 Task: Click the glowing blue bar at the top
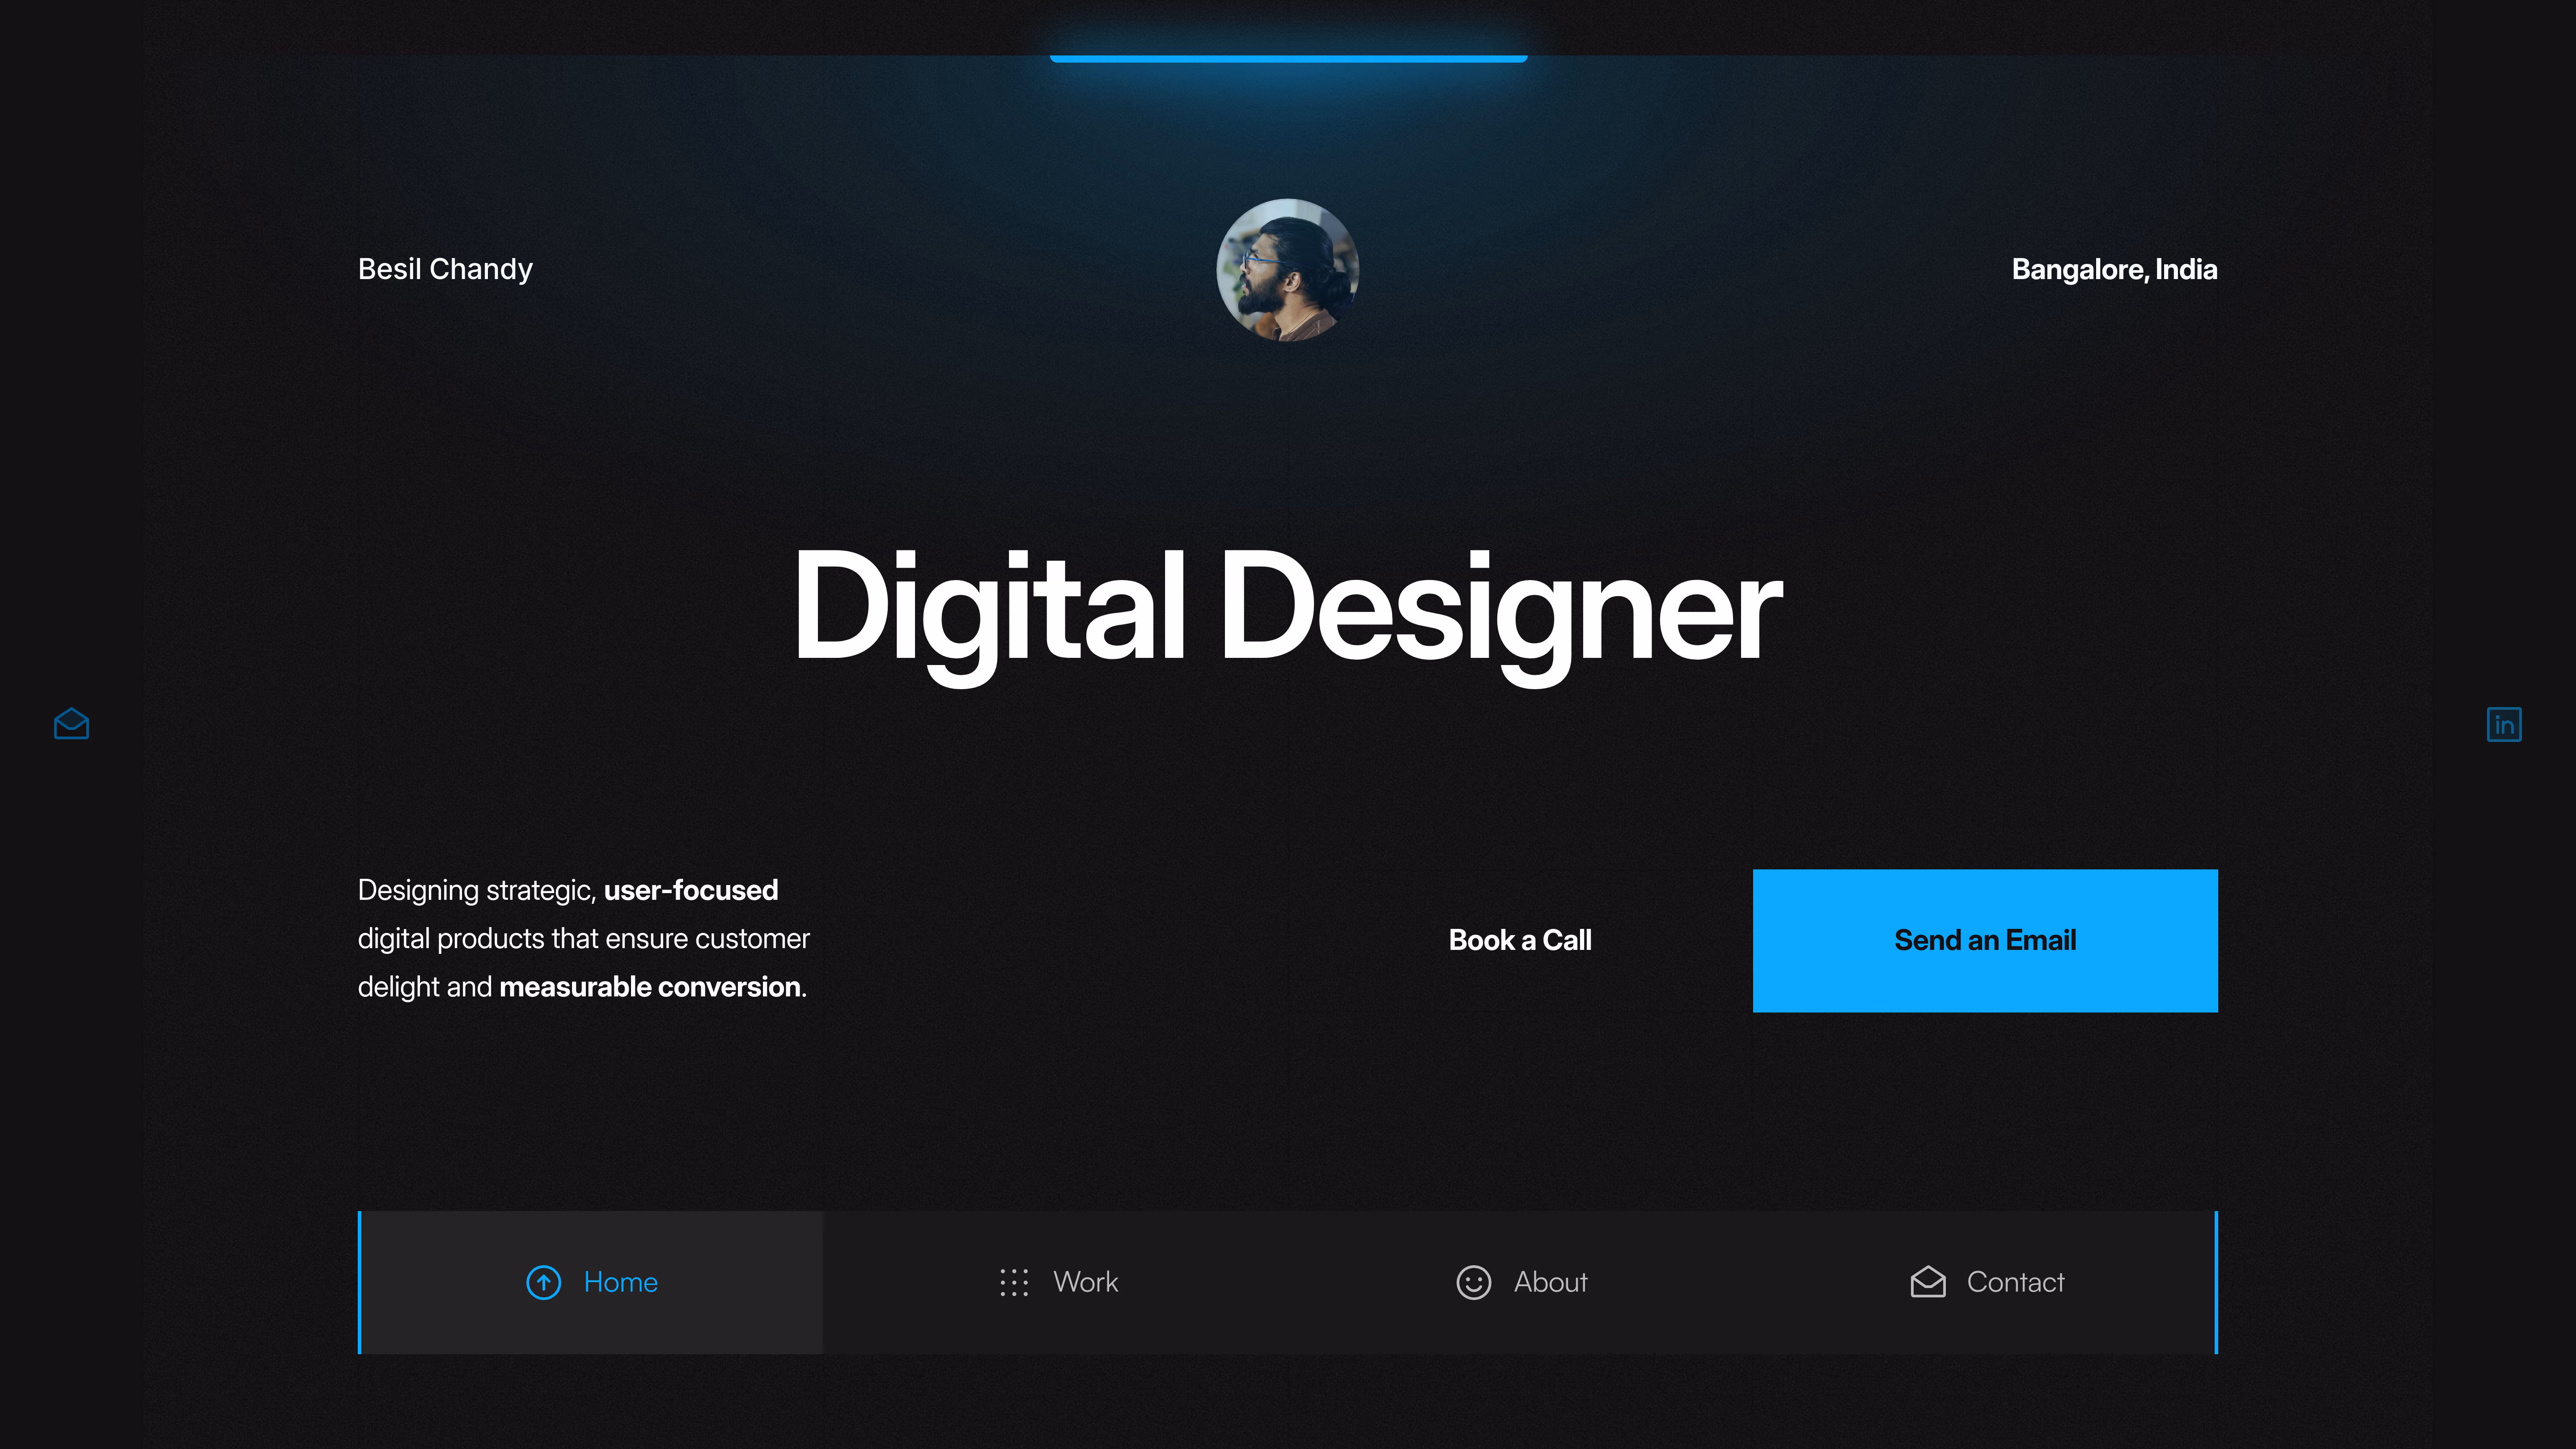pyautogui.click(x=1288, y=58)
